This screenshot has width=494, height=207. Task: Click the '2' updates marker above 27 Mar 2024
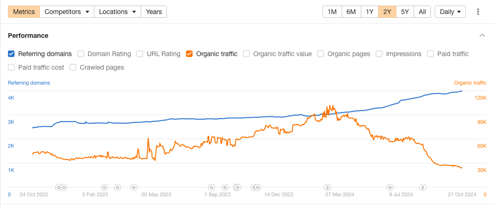[328, 187]
